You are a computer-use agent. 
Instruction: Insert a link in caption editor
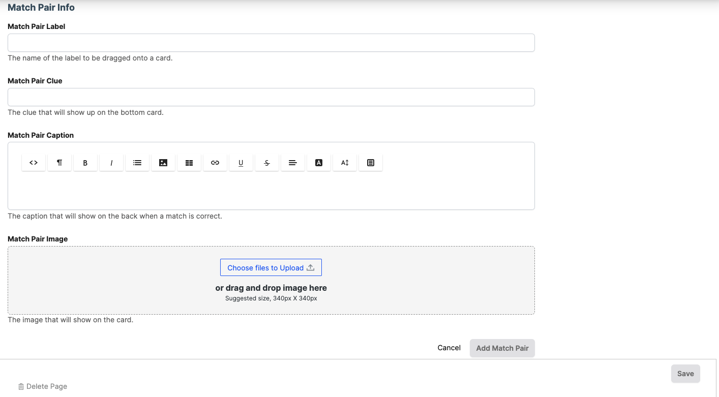click(215, 163)
